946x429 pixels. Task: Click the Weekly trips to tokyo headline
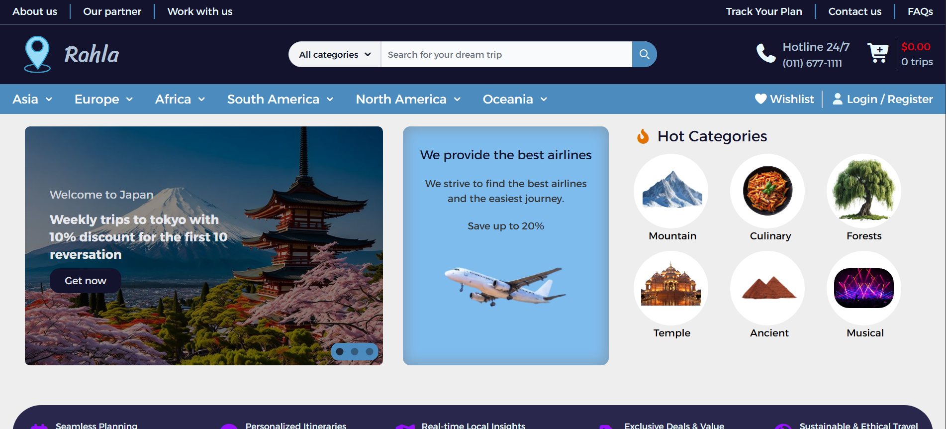pos(138,237)
